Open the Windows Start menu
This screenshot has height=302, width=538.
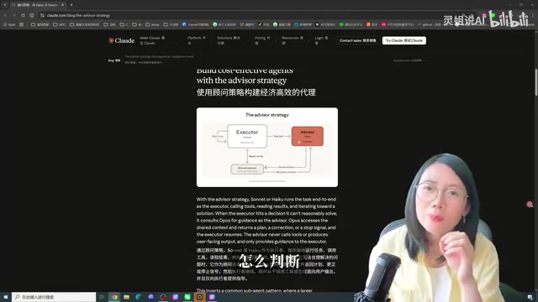coord(6,297)
